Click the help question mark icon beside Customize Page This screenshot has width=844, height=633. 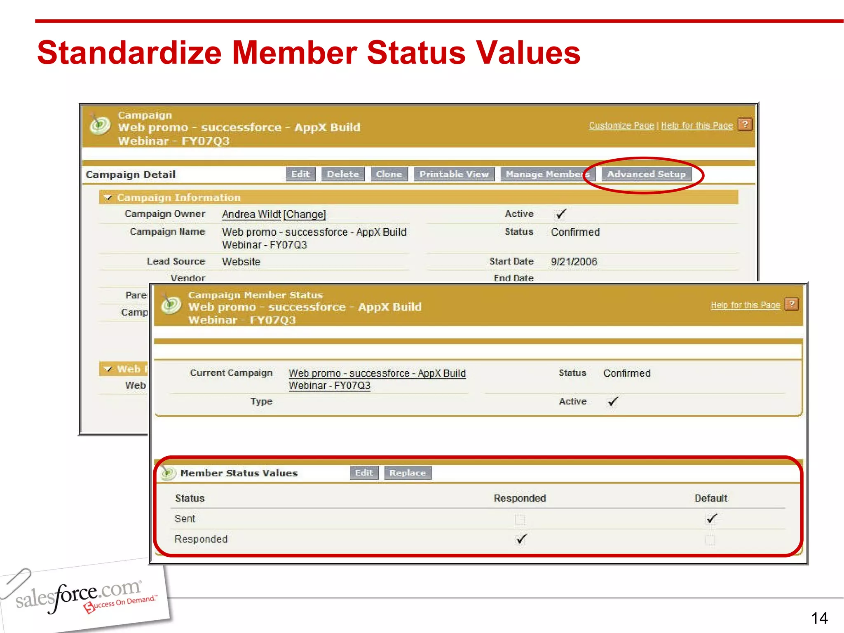(x=745, y=124)
